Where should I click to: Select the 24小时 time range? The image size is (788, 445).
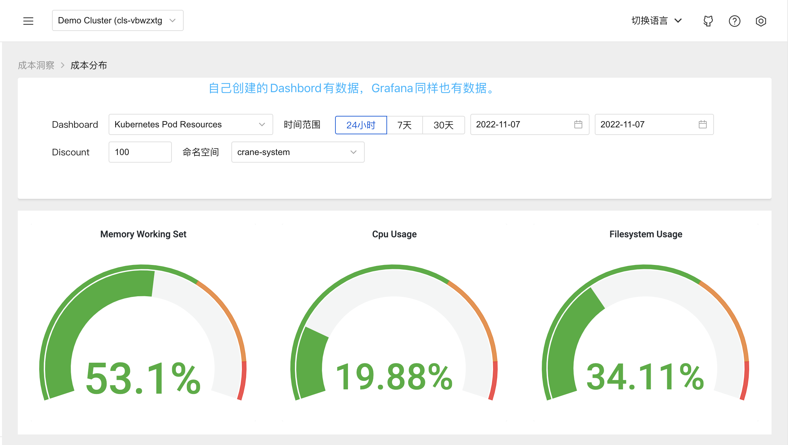point(361,125)
